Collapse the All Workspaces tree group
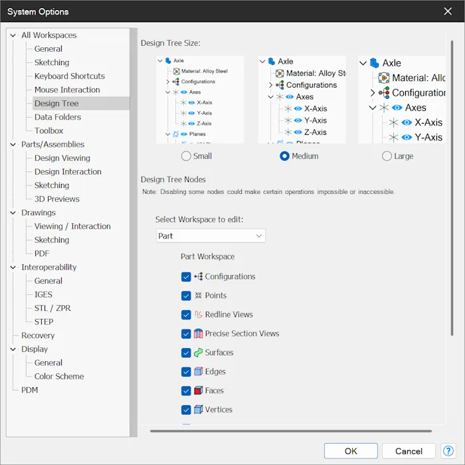The height and width of the screenshot is (465, 465). 13,35
